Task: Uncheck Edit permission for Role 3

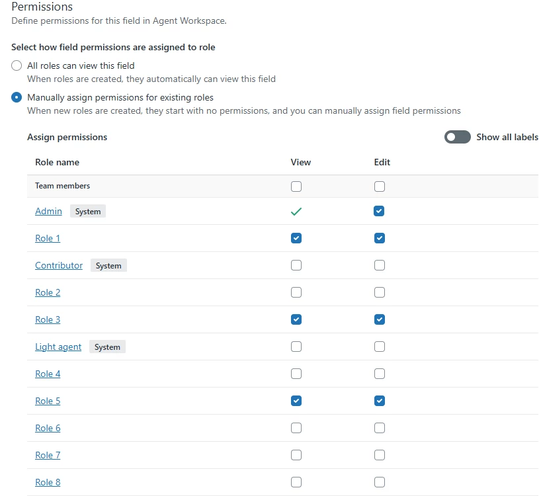Action: click(380, 319)
